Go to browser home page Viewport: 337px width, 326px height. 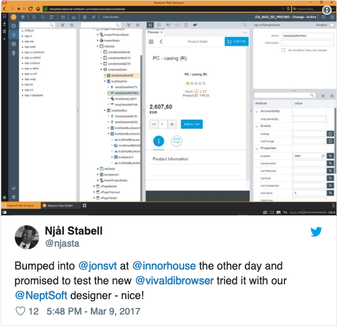coord(38,9)
